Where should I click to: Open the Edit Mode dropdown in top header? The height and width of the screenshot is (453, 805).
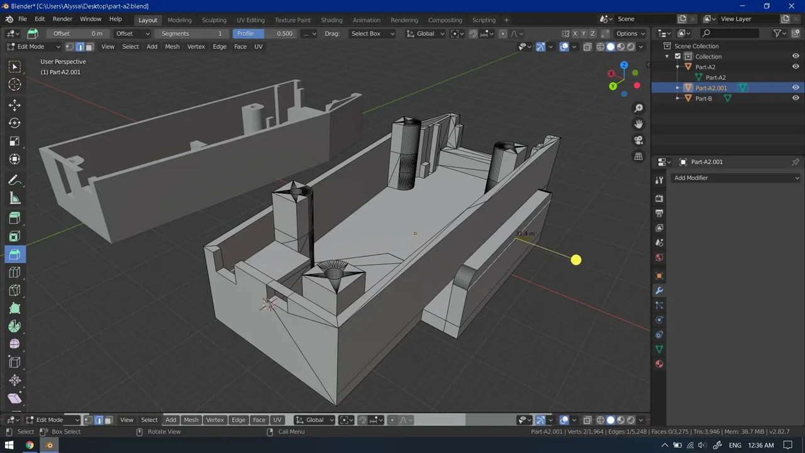[34, 47]
